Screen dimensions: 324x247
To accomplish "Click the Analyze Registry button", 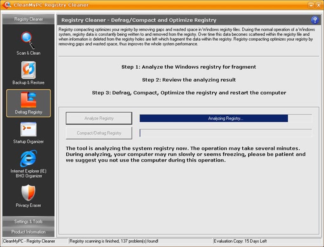I will click(x=99, y=118).
